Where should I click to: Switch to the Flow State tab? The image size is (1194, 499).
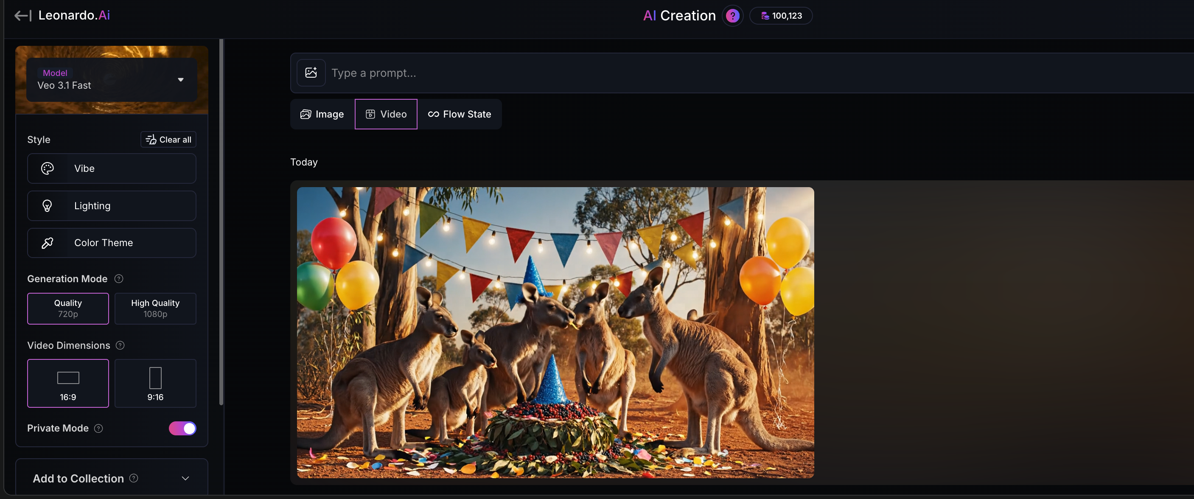460,114
